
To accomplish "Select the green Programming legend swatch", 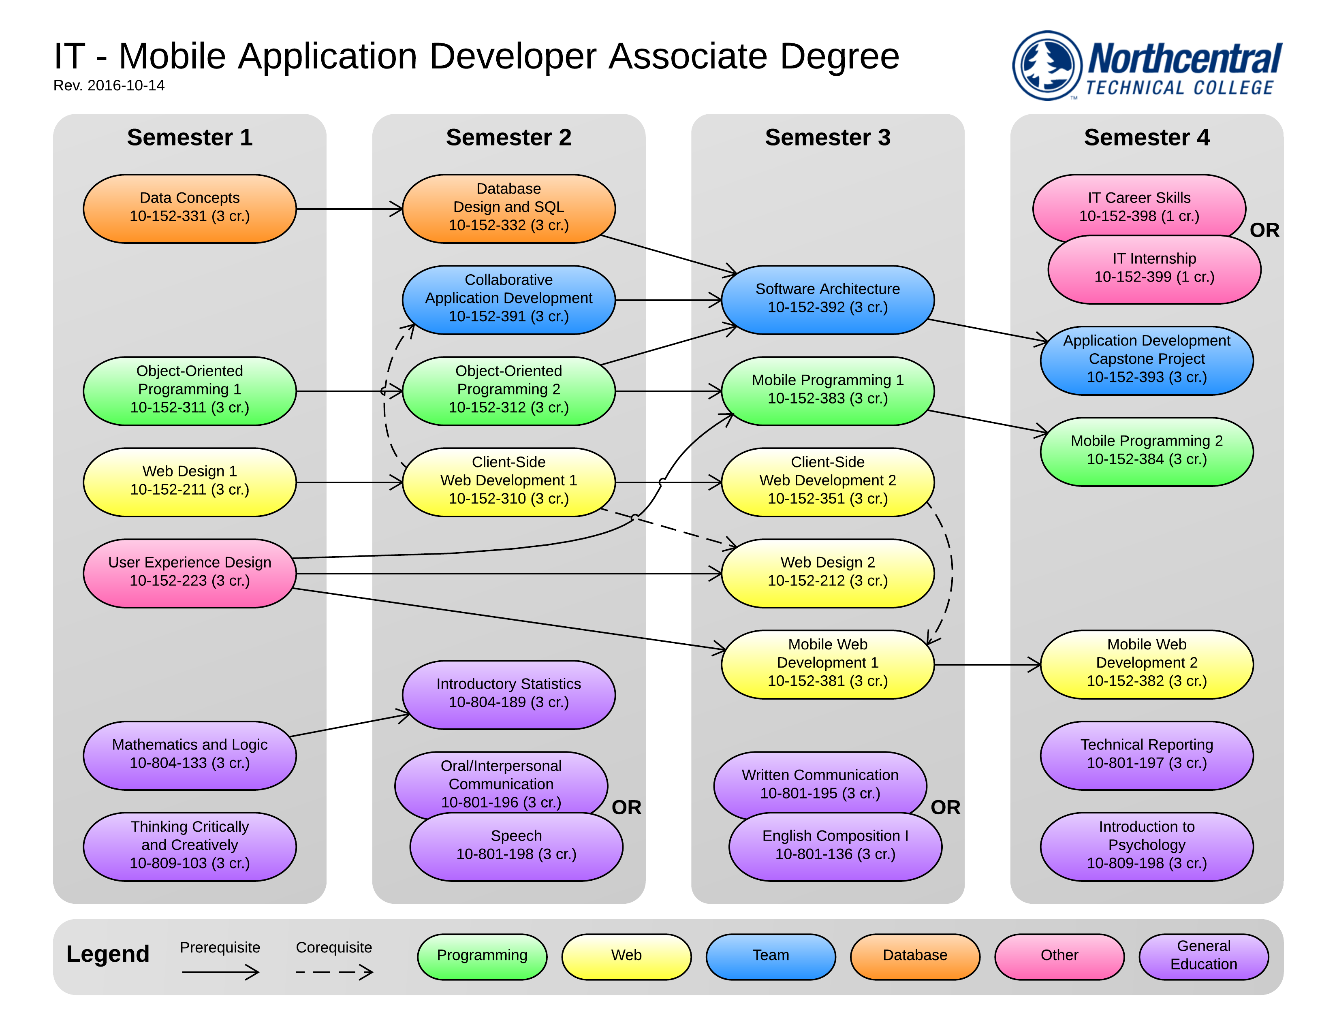I will coord(482,956).
